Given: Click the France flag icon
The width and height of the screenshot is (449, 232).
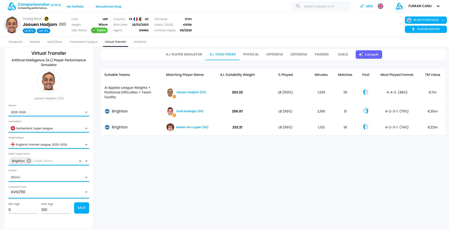Looking at the screenshot, I should [x=135, y=19].
